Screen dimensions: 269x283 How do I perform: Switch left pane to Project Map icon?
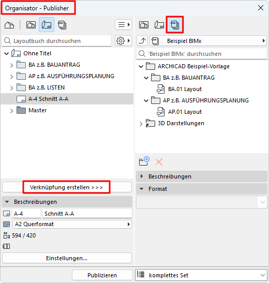point(9,25)
